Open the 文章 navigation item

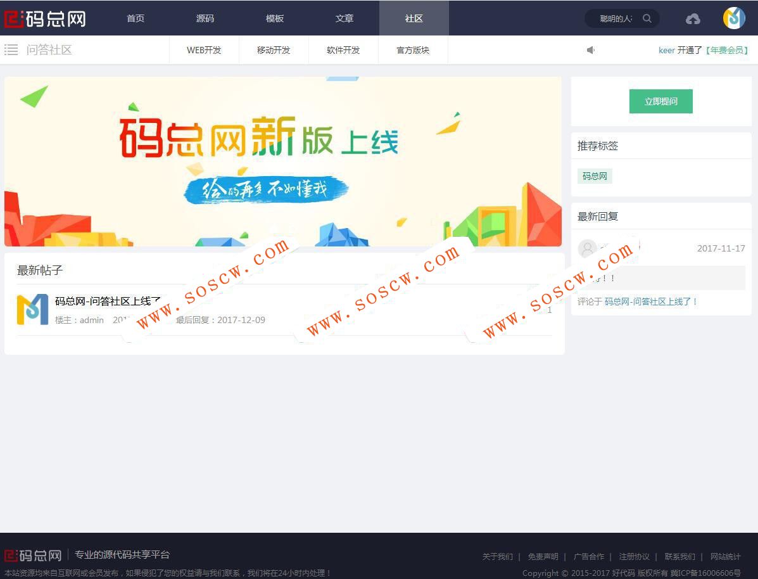click(x=344, y=18)
